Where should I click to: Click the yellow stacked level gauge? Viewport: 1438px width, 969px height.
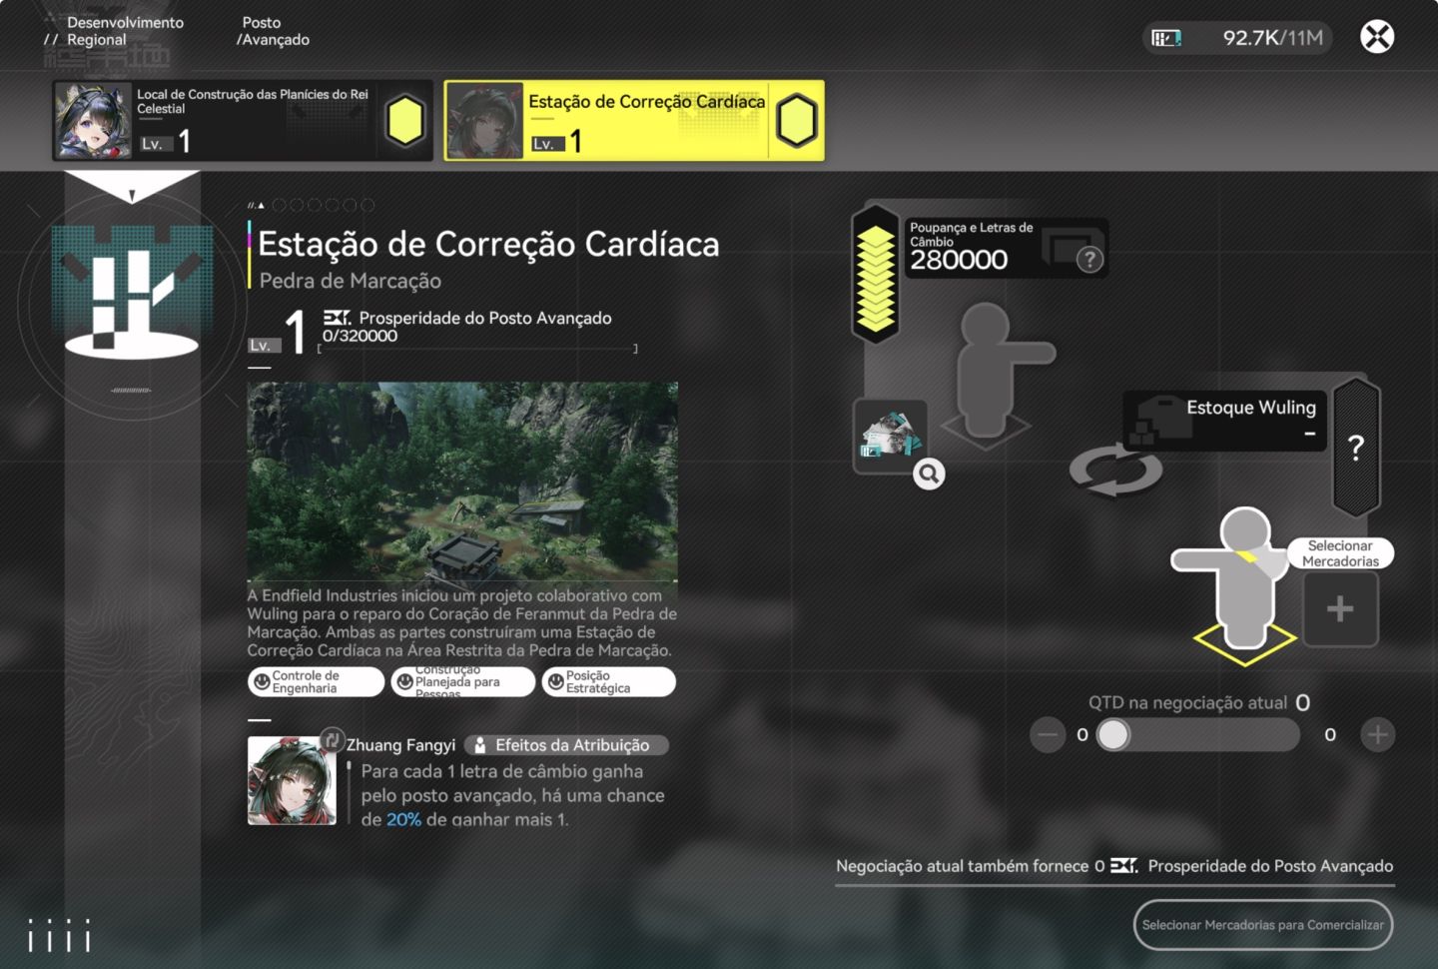pos(876,275)
